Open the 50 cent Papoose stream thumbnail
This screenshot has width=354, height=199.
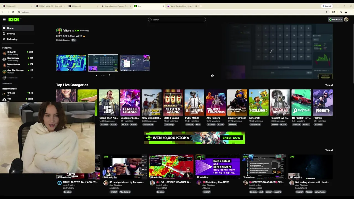125,167
